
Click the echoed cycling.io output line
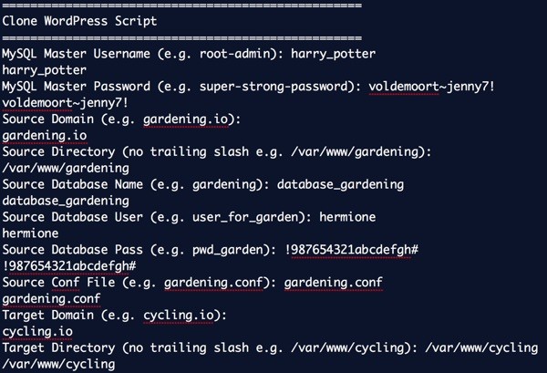click(x=37, y=332)
